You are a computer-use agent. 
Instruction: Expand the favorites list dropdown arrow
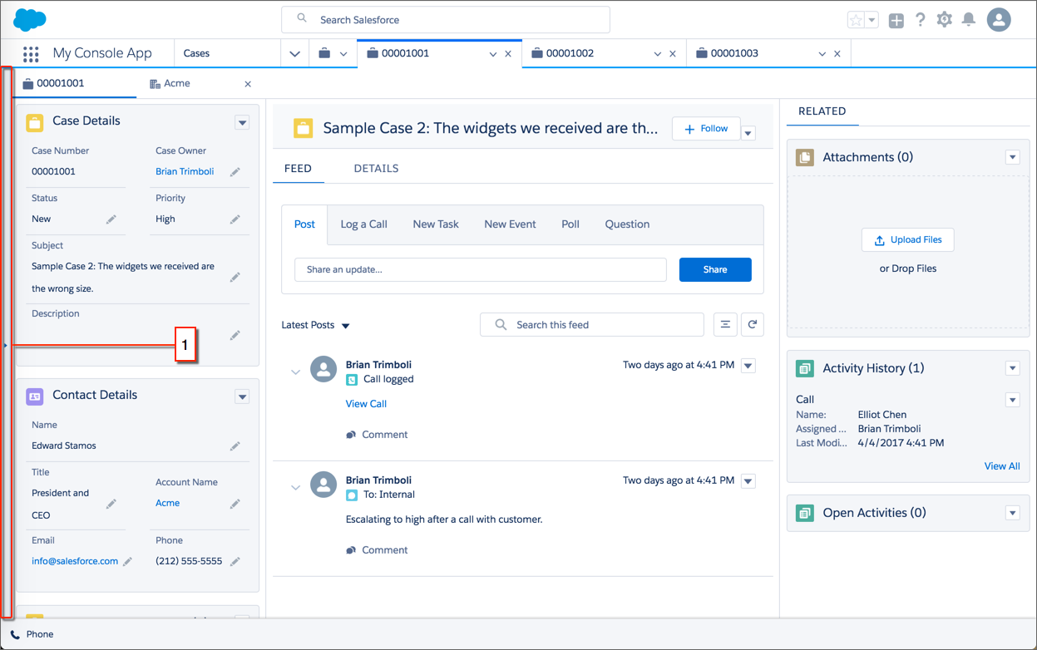point(872,20)
